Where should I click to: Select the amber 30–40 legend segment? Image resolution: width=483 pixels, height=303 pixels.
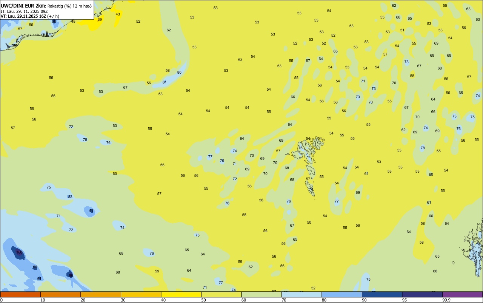tap(141, 294)
